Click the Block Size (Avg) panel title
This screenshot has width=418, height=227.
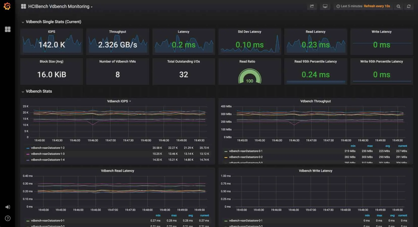51,61
